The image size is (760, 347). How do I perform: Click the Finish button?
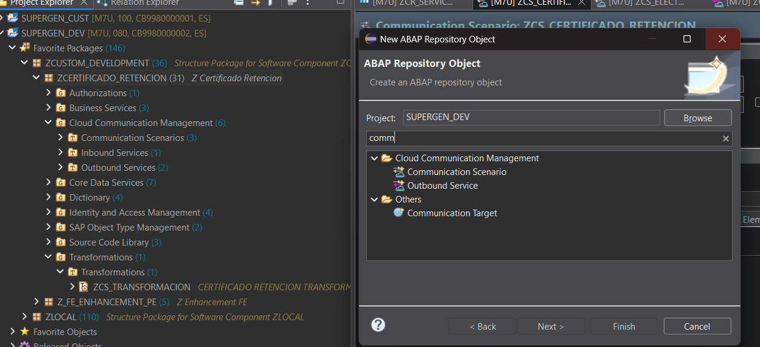click(623, 325)
